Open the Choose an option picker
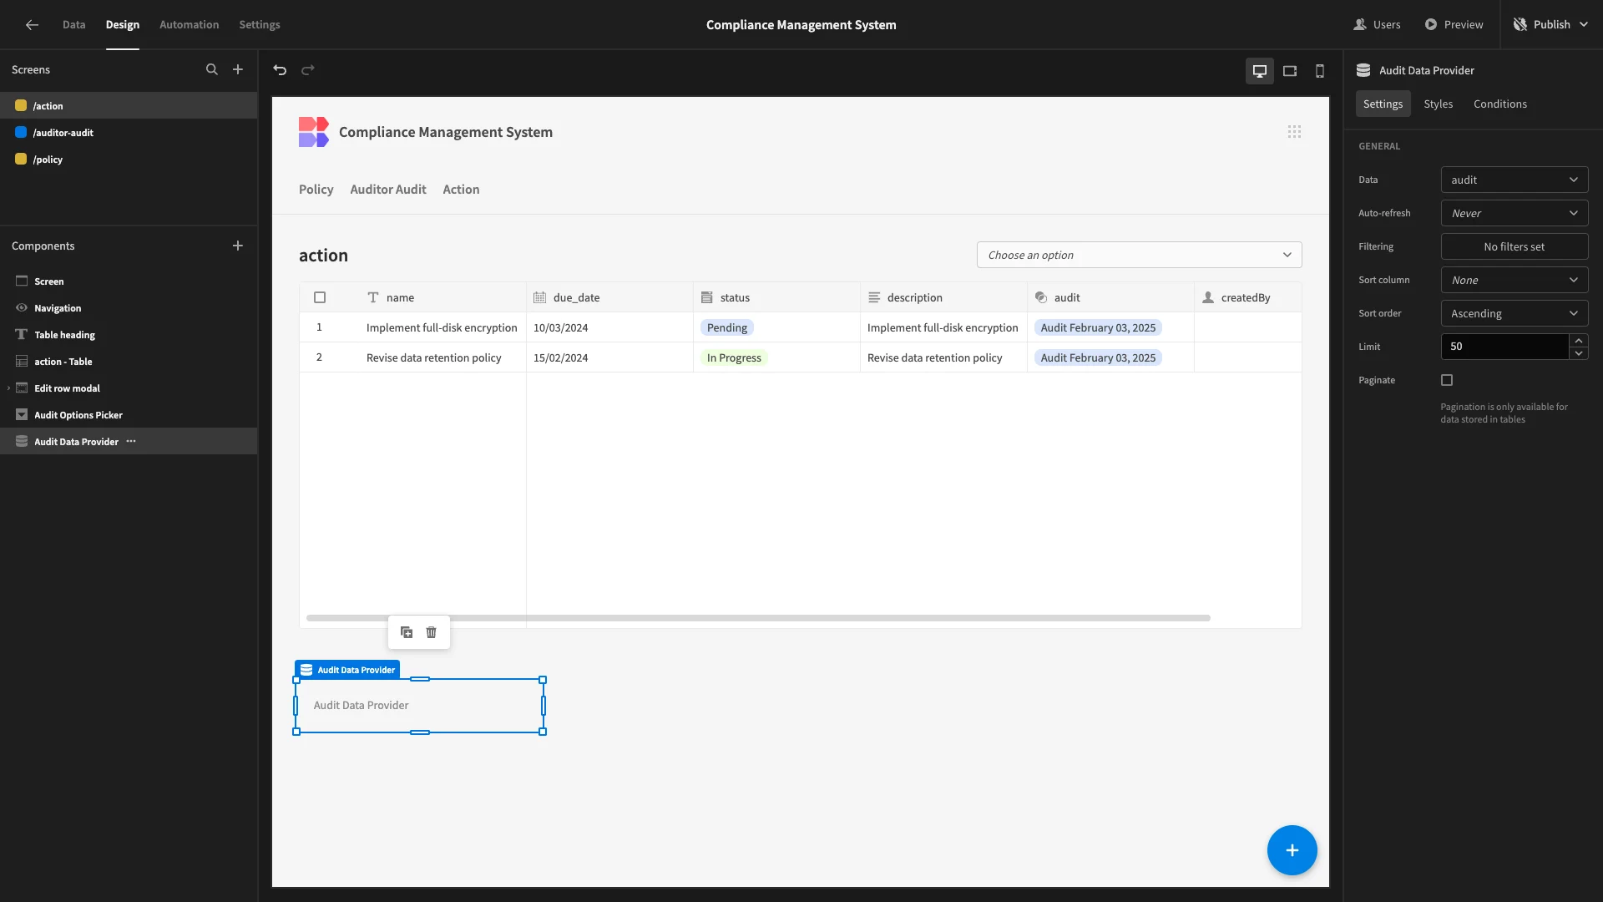This screenshot has width=1603, height=902. click(x=1139, y=255)
